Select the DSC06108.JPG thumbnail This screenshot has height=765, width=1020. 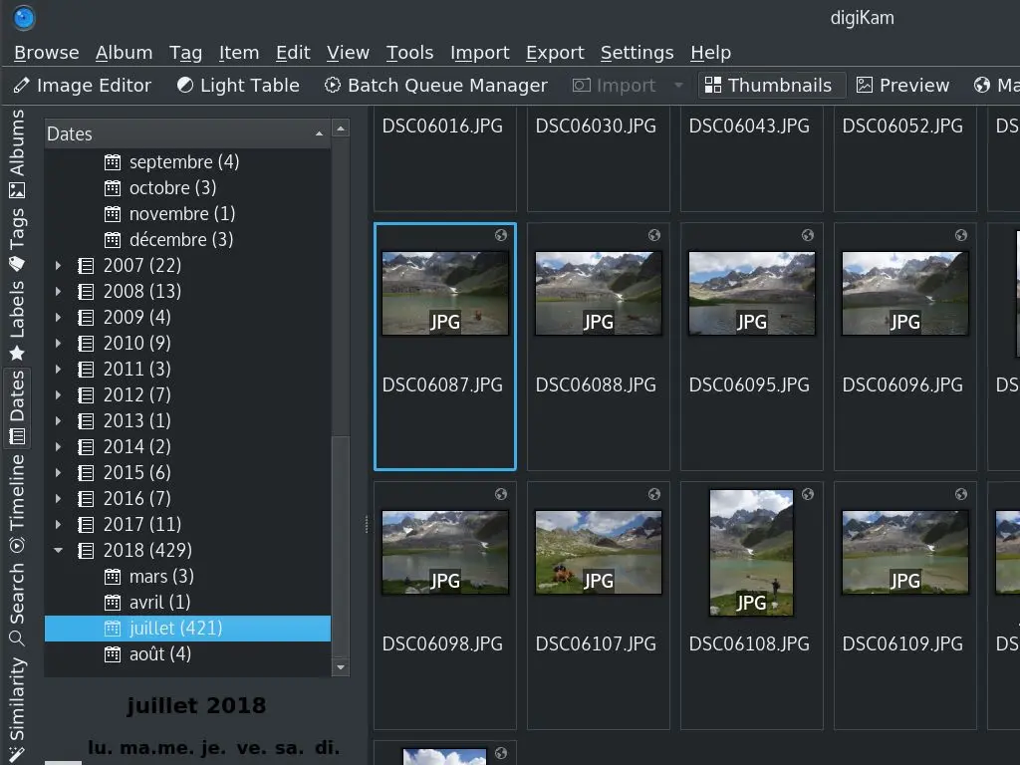click(751, 553)
